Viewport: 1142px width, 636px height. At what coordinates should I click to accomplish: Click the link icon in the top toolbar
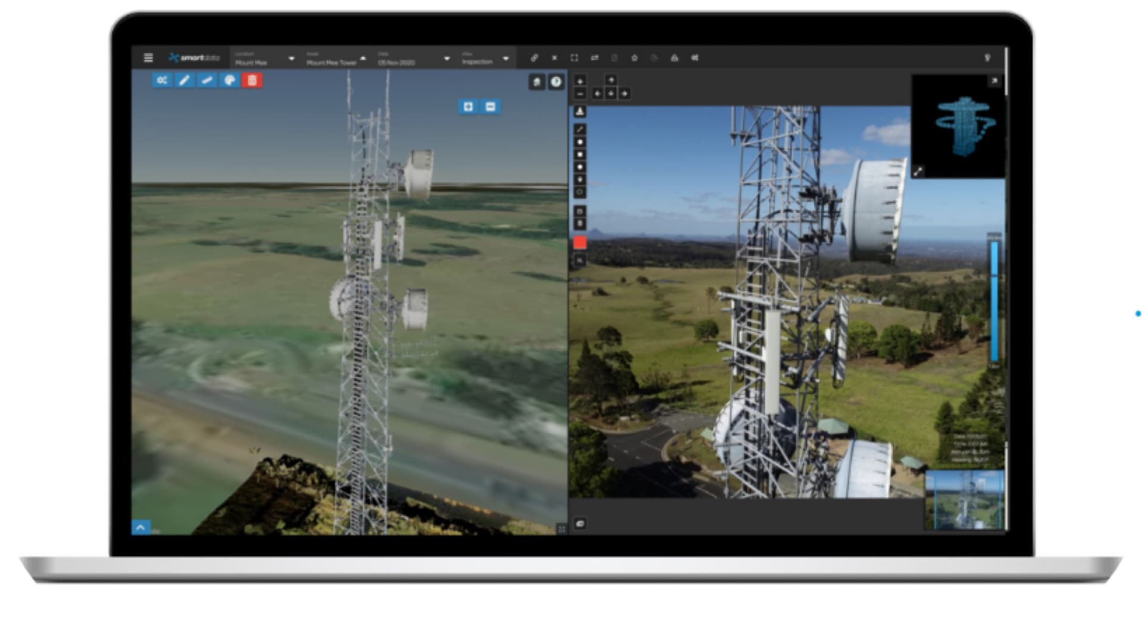pos(534,58)
